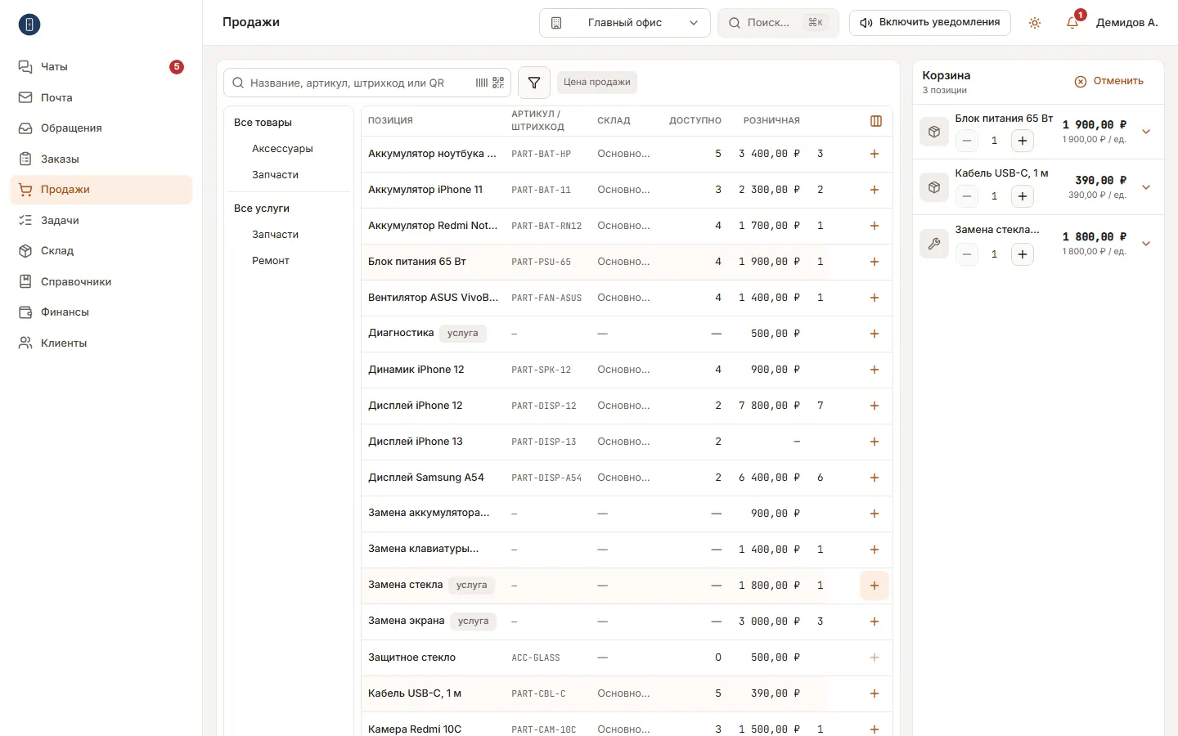The height and width of the screenshot is (736, 1178).
Task: Add Аккумулятор ноутбука to cart with plus
Action: [875, 154]
